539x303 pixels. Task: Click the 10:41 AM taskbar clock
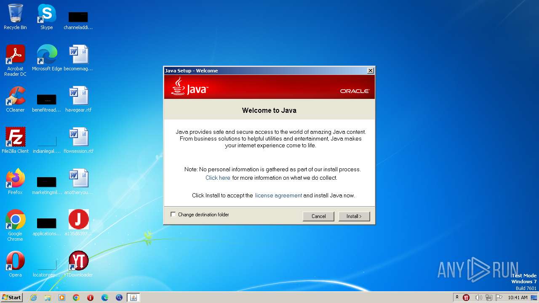point(518,298)
